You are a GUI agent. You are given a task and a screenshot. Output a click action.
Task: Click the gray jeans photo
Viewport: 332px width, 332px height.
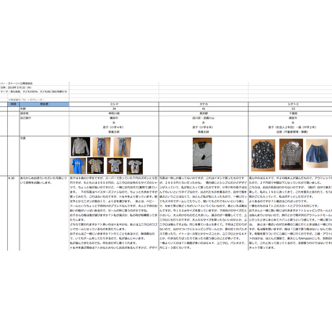[122, 147]
